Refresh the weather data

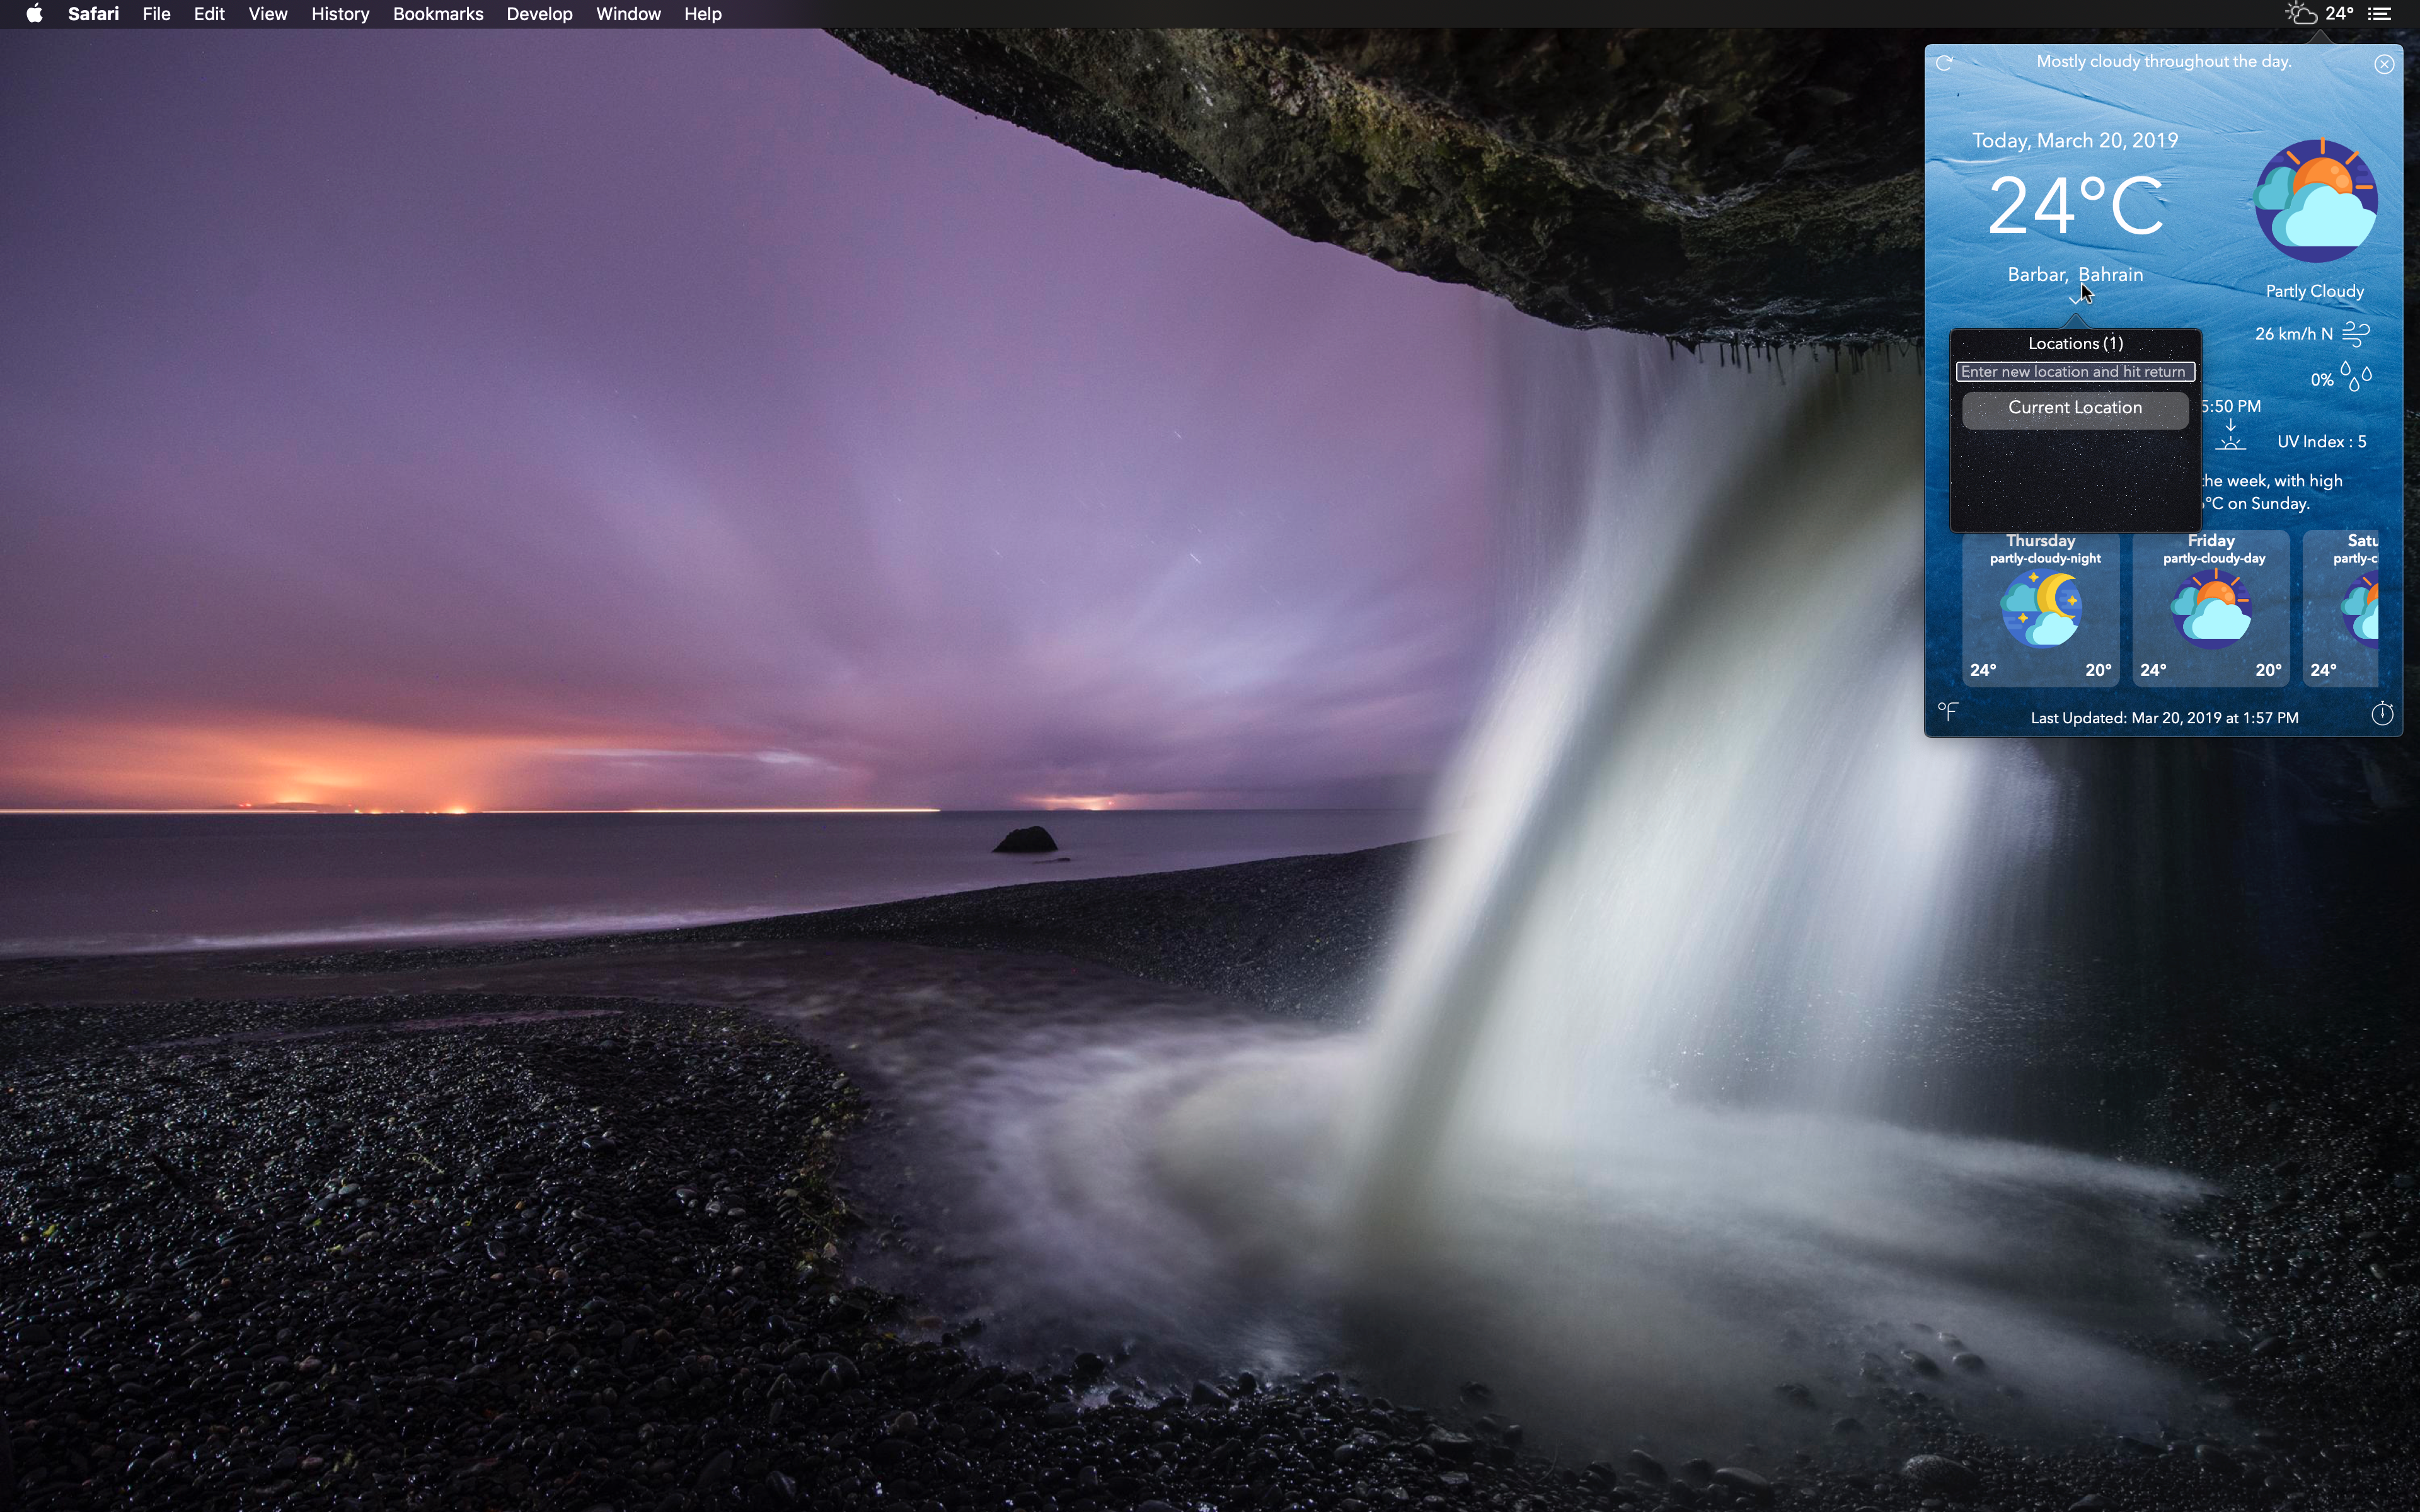click(1945, 63)
